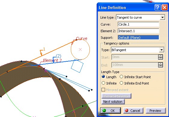Click the help question mark button

pos(158,8)
